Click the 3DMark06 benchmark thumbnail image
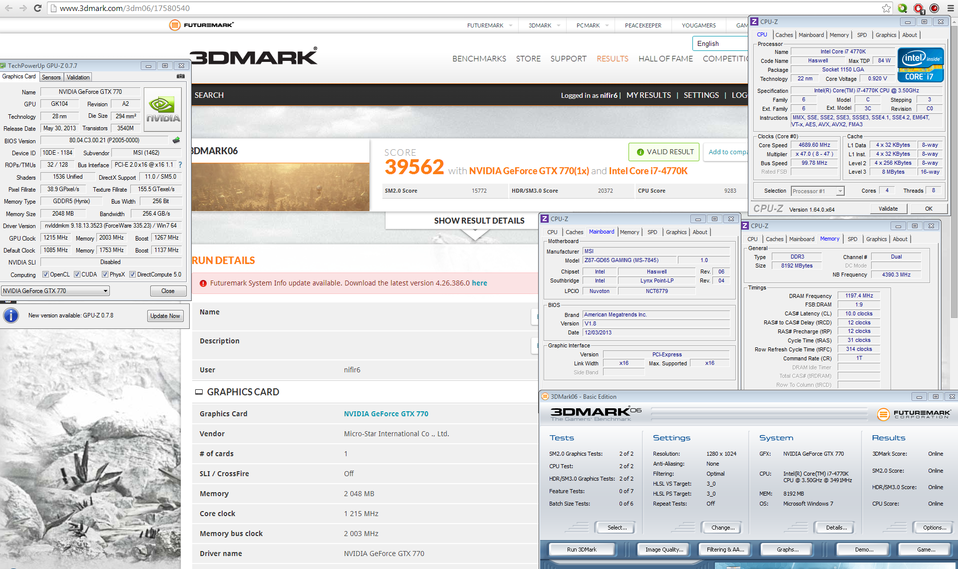The image size is (958, 569). tap(280, 187)
